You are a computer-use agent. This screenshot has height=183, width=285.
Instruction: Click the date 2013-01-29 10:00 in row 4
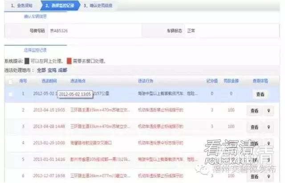tap(49, 143)
